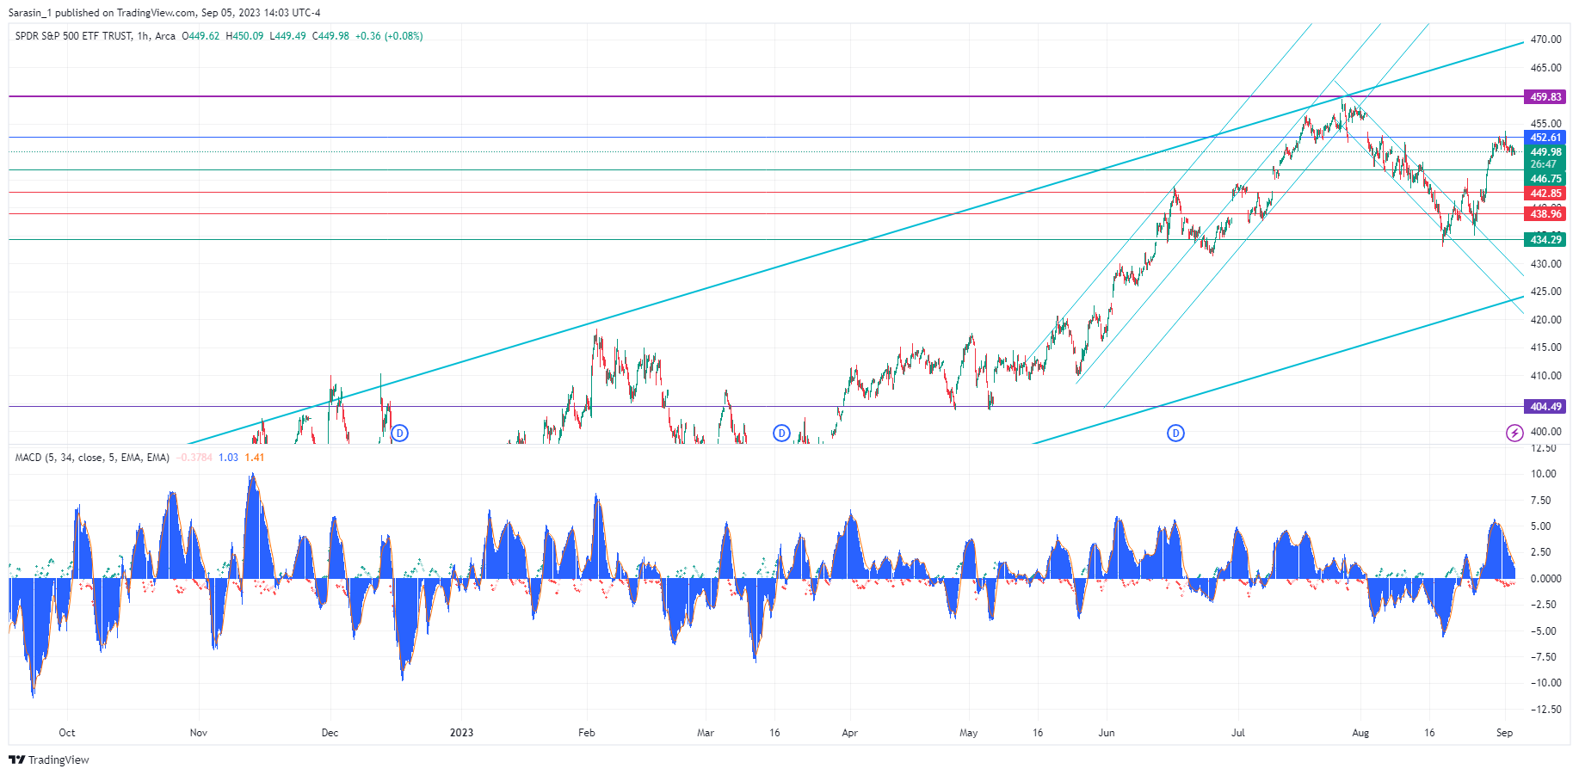Image resolution: width=1579 pixels, height=775 pixels.
Task: Click the 2023 label on time axis
Action: (x=461, y=733)
